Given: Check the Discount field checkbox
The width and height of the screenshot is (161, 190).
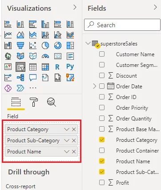Looking at the screenshot, I should (102, 75).
